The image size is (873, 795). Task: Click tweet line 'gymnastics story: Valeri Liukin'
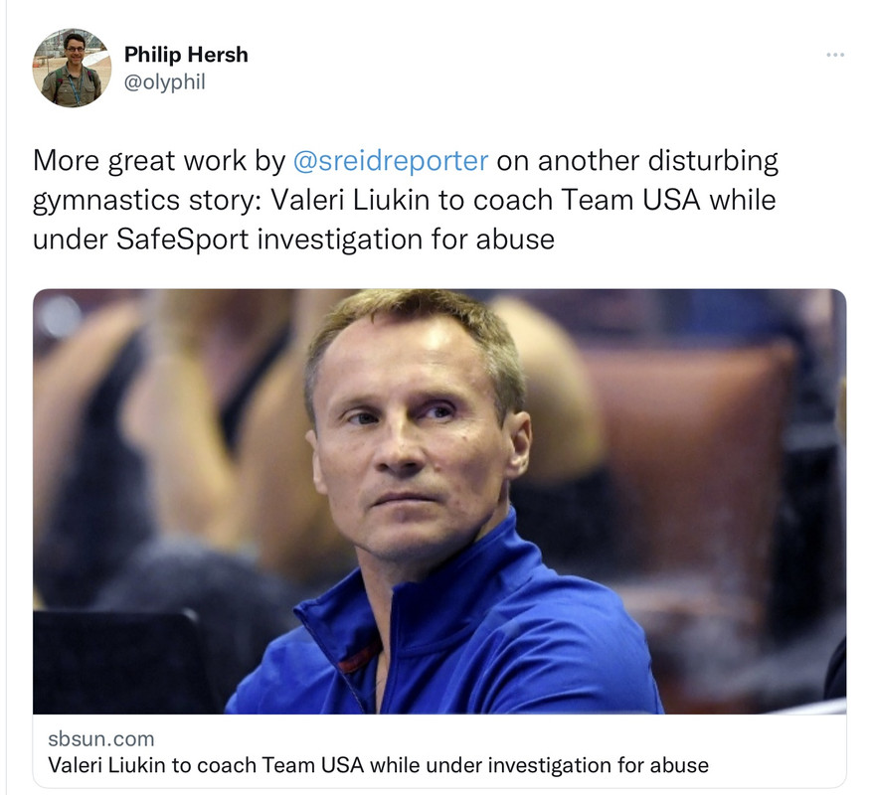click(x=405, y=200)
